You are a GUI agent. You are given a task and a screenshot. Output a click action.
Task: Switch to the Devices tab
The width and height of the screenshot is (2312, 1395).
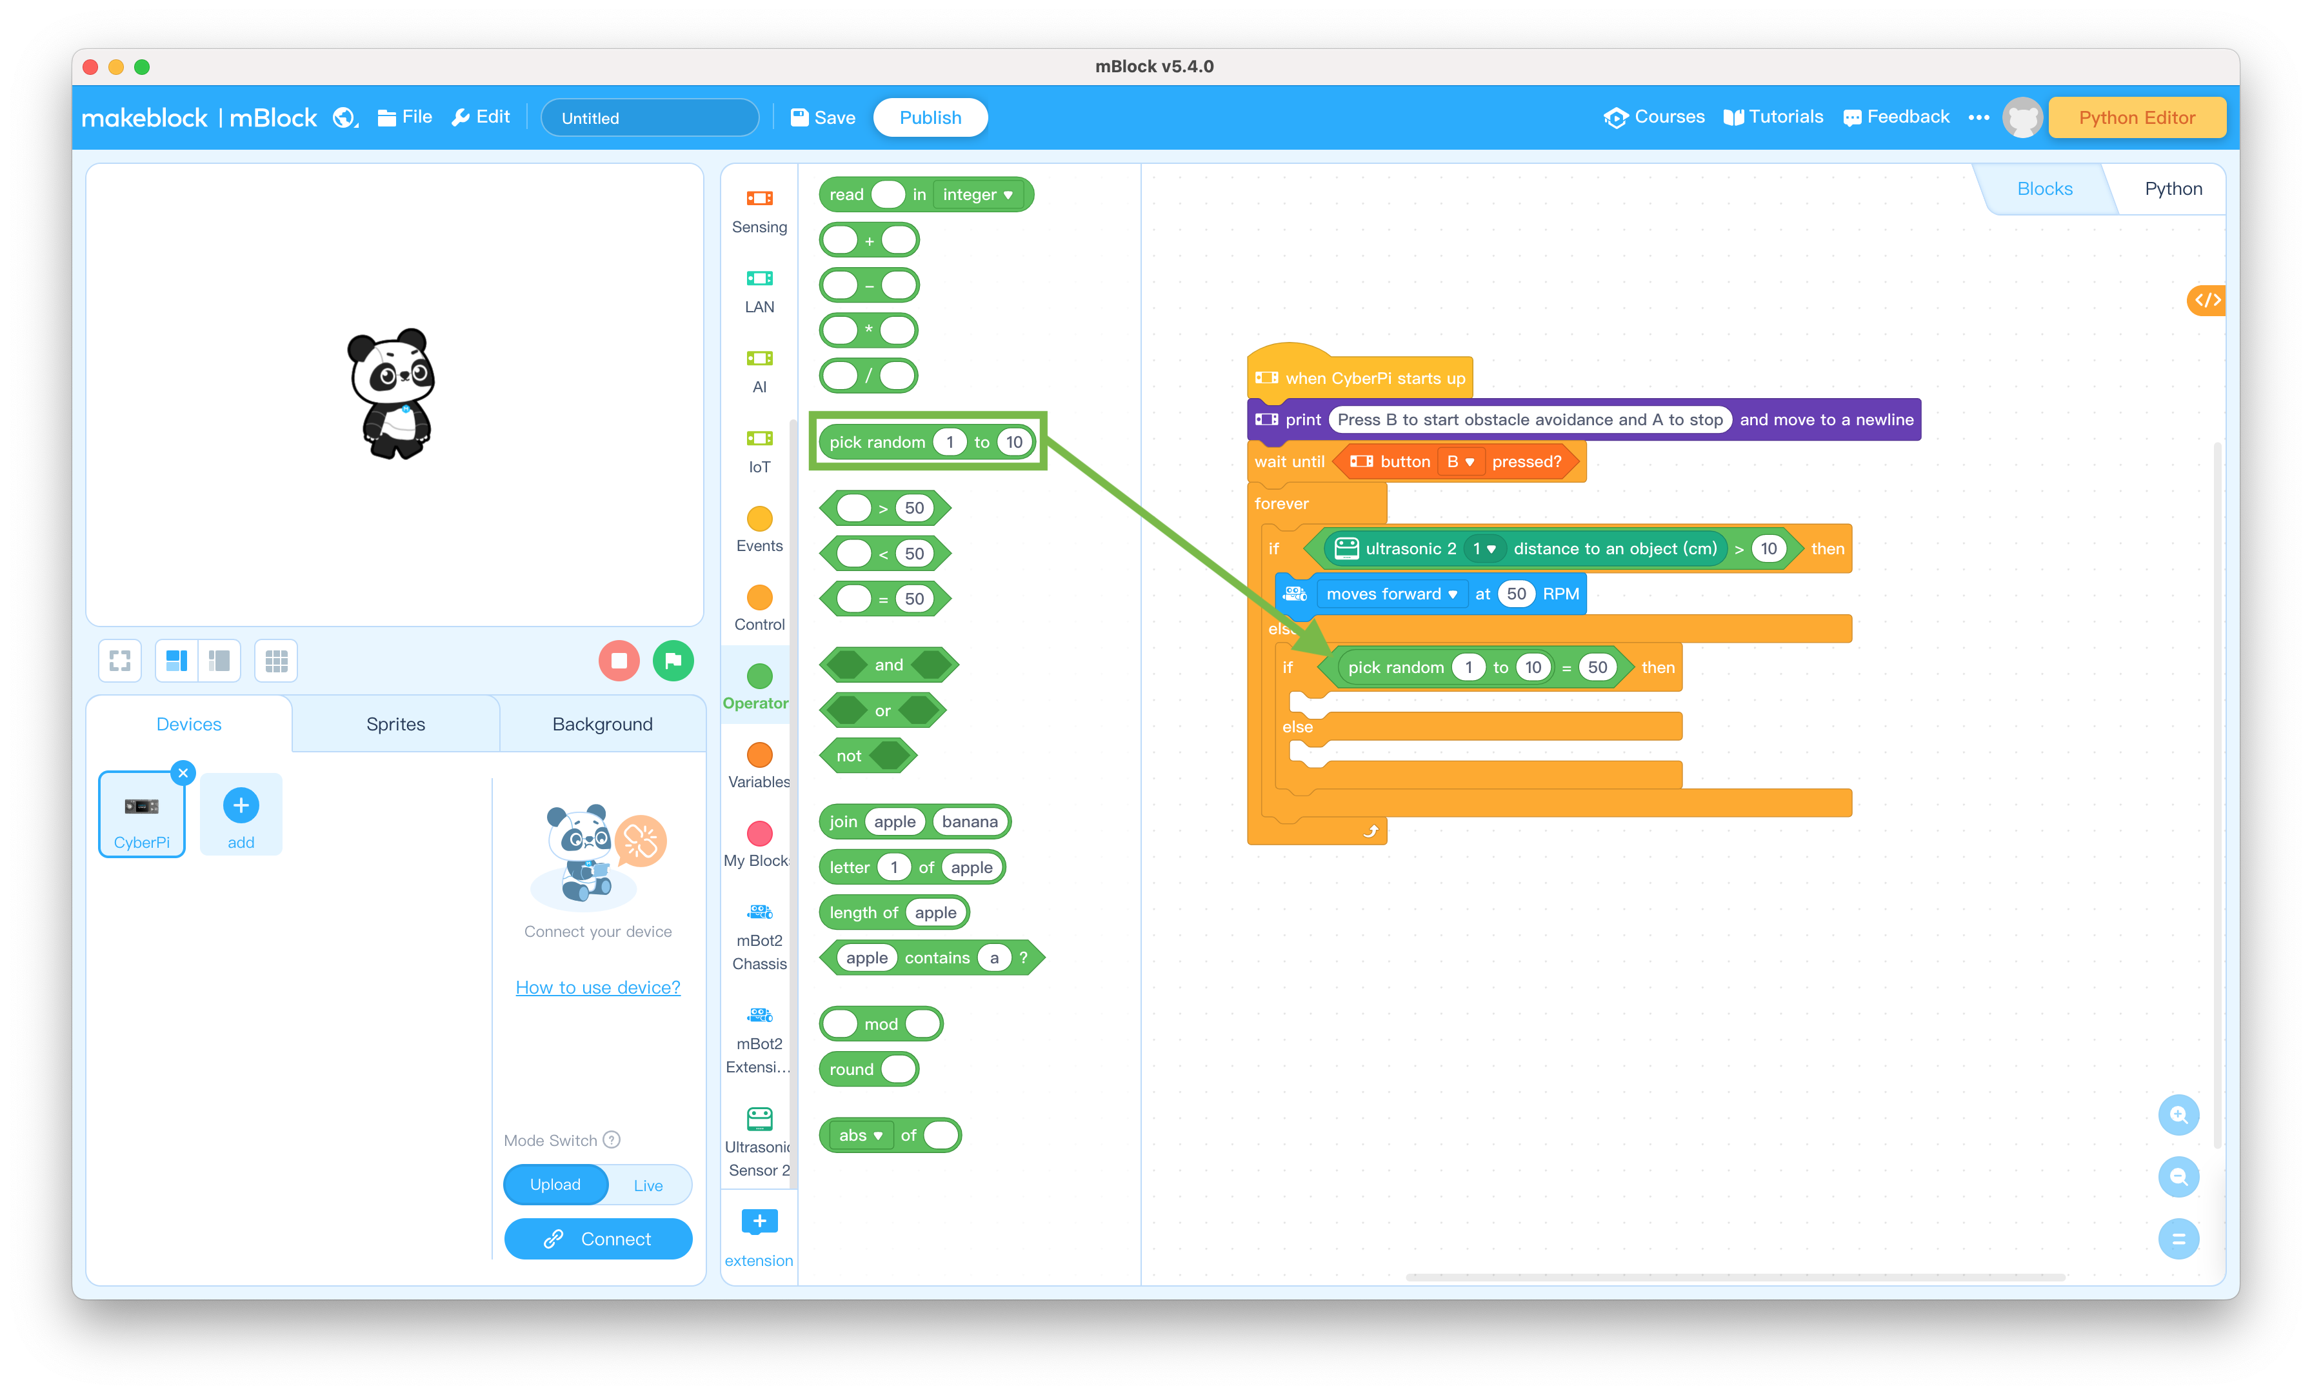click(x=188, y=724)
